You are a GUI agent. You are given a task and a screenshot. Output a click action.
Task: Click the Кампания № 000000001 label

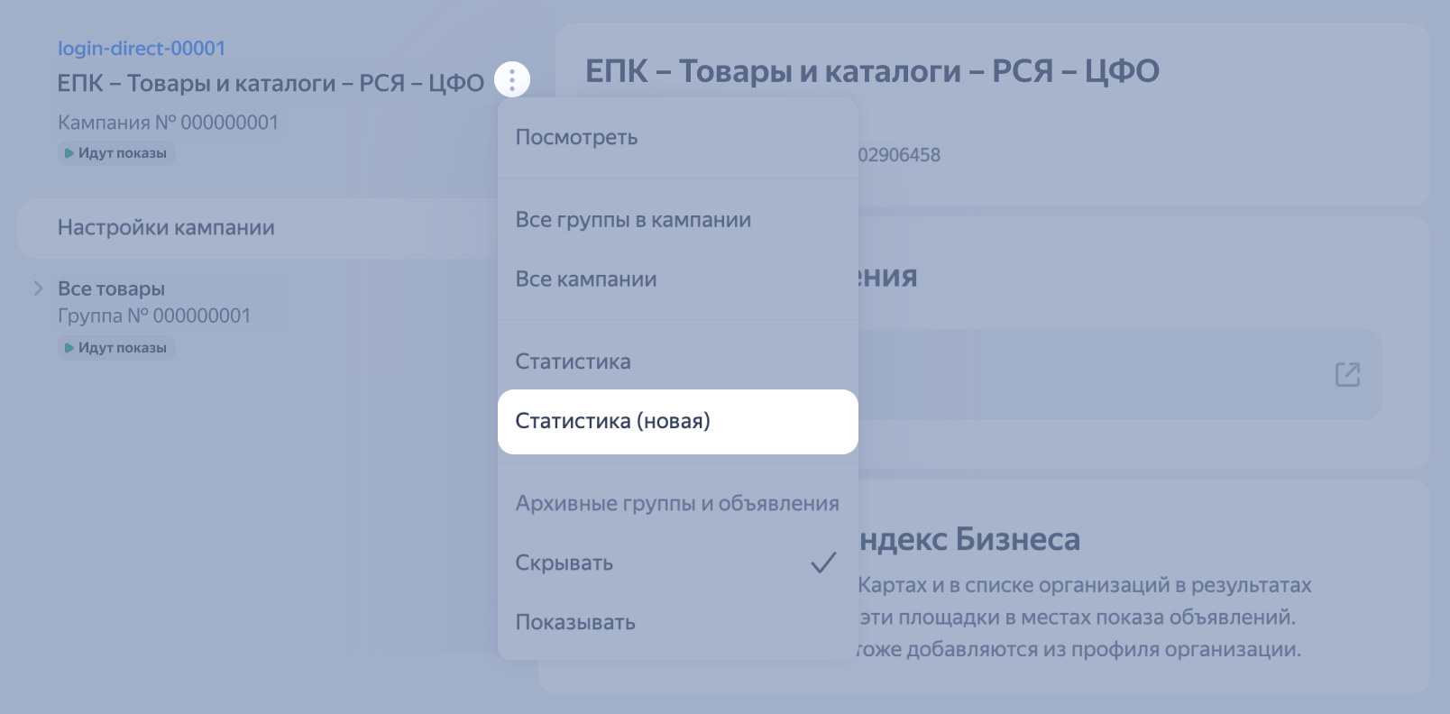(x=168, y=123)
